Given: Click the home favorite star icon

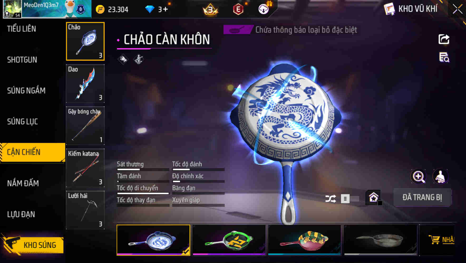Looking at the screenshot, I should pyautogui.click(x=373, y=197).
